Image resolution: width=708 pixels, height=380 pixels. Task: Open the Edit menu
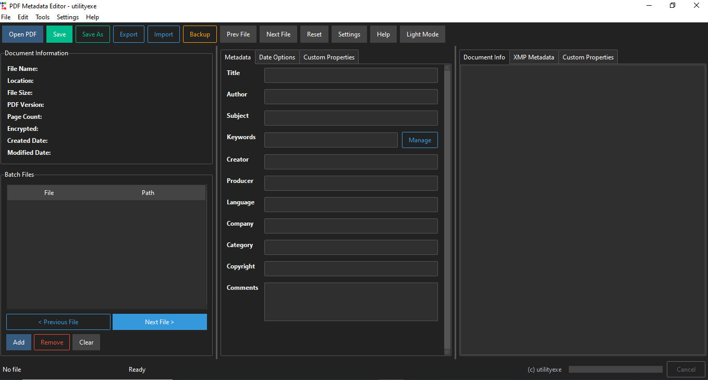click(23, 17)
